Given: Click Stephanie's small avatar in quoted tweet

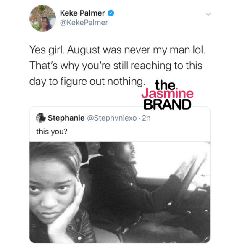Looking at the screenshot, I should (x=41, y=118).
